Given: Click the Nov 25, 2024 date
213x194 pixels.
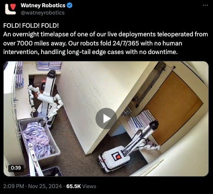Looking at the screenshot, I should [x=45, y=186].
